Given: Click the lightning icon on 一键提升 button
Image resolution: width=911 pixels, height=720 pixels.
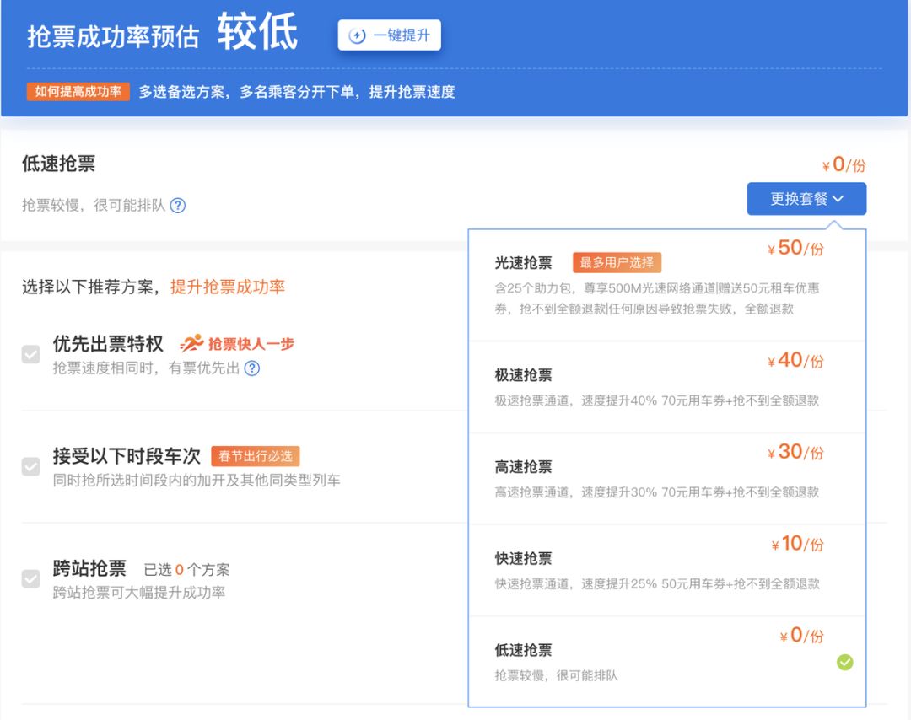Looking at the screenshot, I should tap(358, 35).
